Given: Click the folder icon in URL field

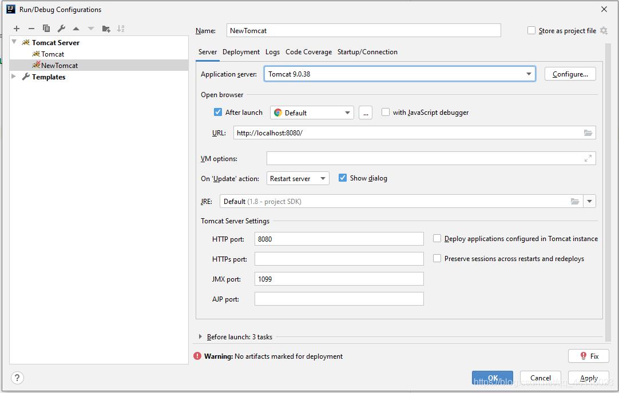Looking at the screenshot, I should pos(588,133).
